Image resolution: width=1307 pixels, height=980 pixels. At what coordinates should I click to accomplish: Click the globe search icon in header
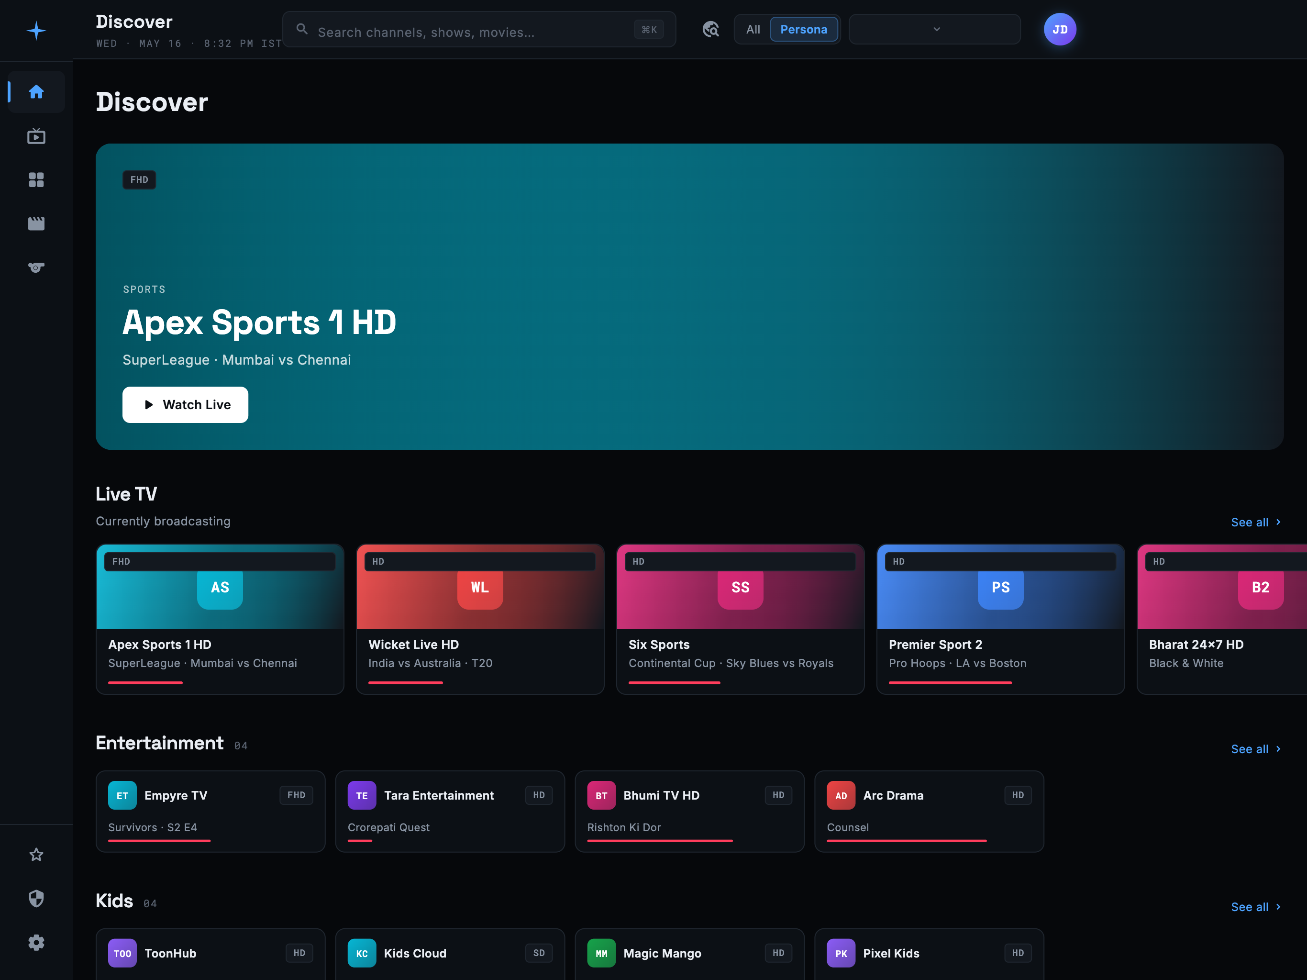coord(711,29)
